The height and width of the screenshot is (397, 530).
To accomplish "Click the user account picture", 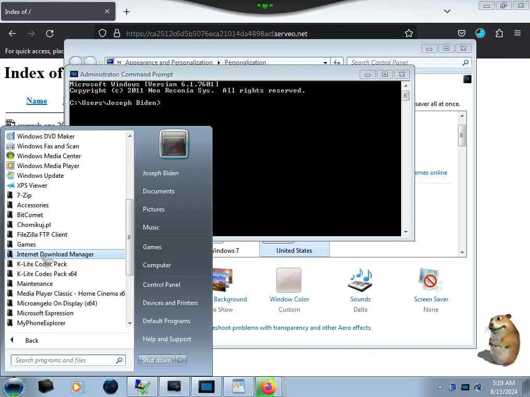I will 174,144.
